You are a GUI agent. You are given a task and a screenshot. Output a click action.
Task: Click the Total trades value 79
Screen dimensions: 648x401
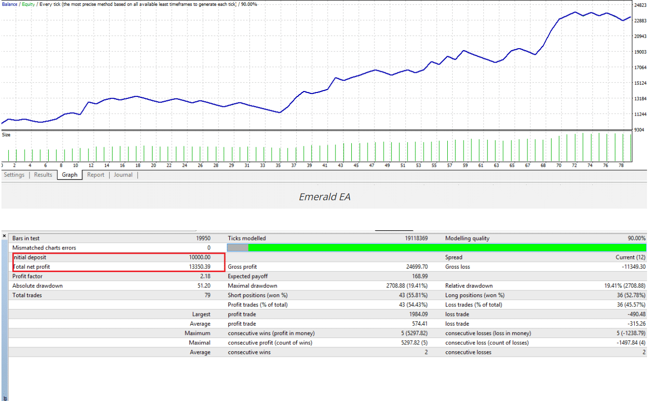(207, 295)
